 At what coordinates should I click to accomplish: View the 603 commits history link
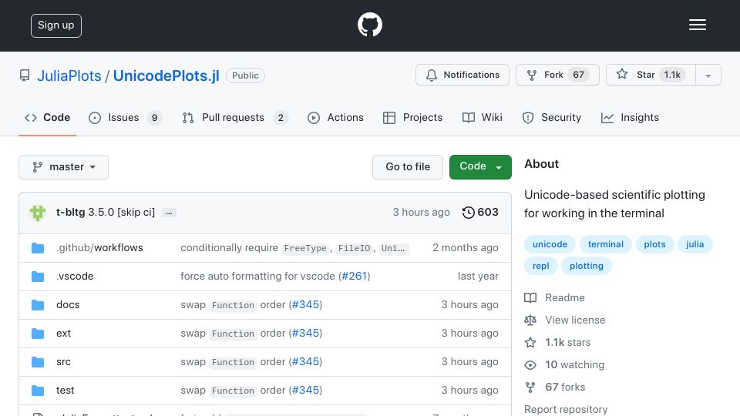tap(480, 213)
